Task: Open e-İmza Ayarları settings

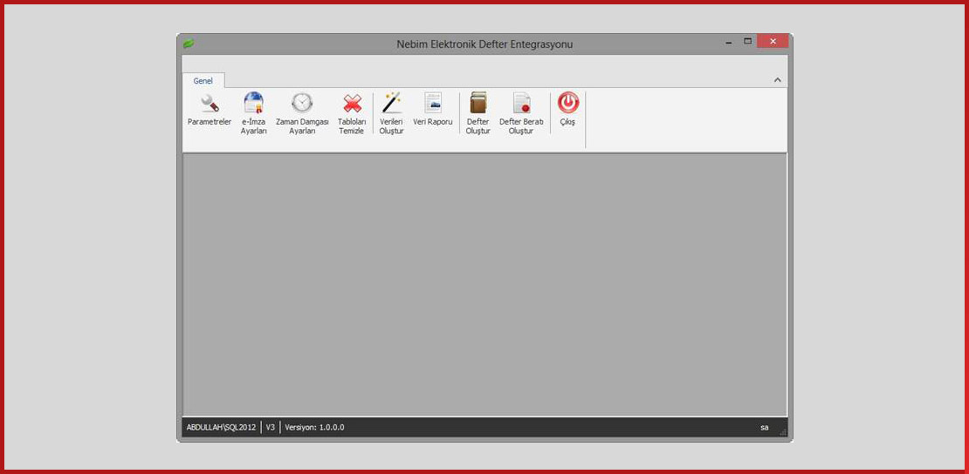Action: (x=253, y=113)
